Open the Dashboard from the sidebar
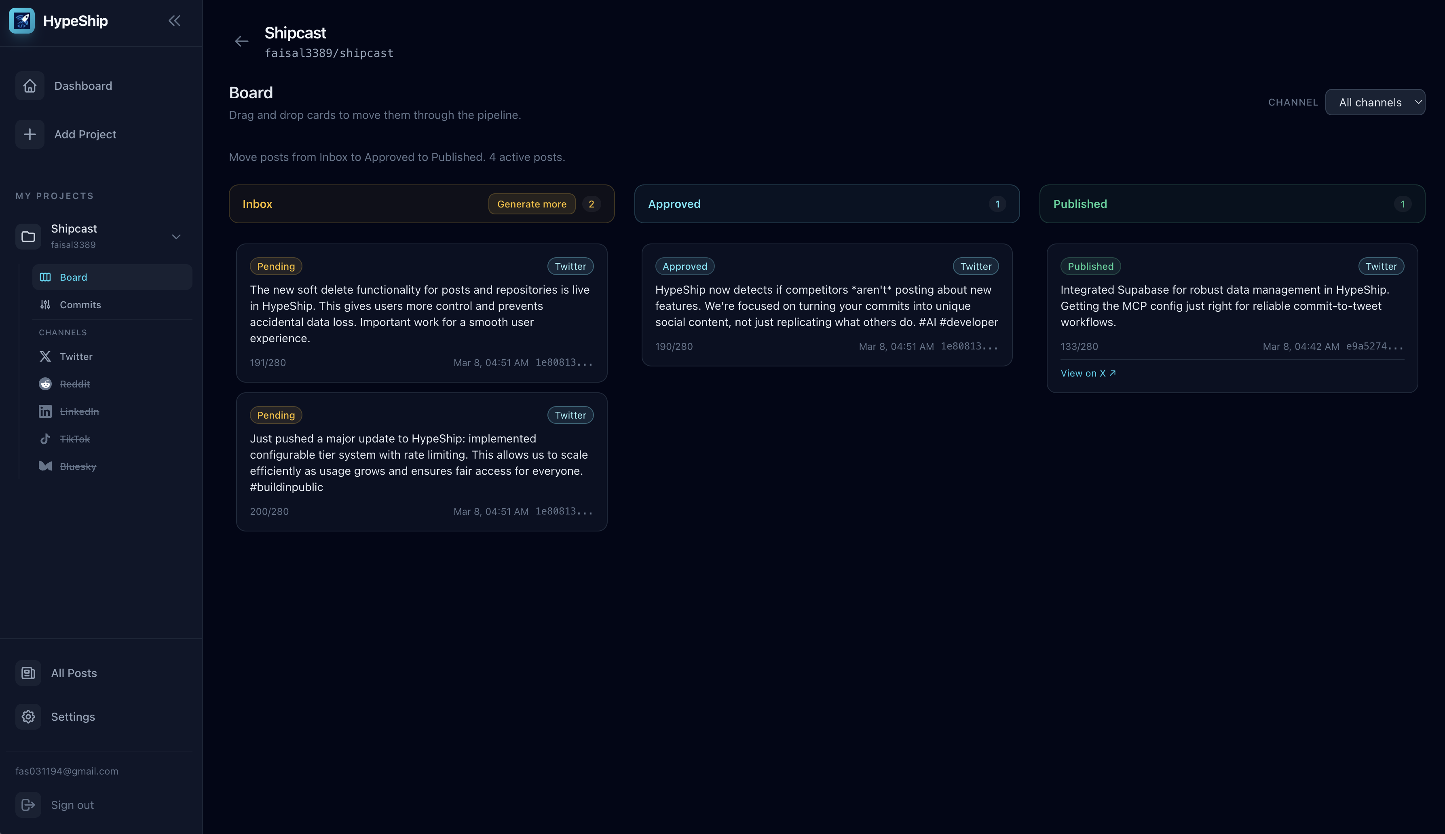The image size is (1445, 834). 30,85
